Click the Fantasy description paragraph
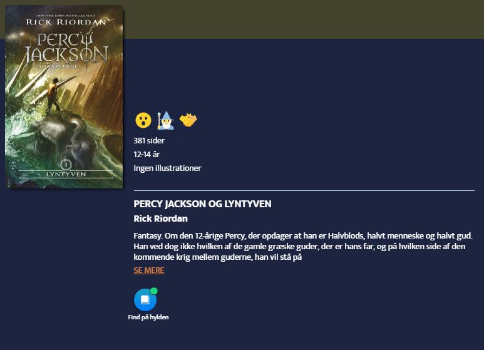 click(x=303, y=246)
